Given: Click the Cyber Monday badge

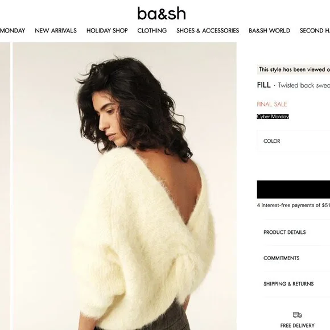Looking at the screenshot, I should click(x=273, y=117).
